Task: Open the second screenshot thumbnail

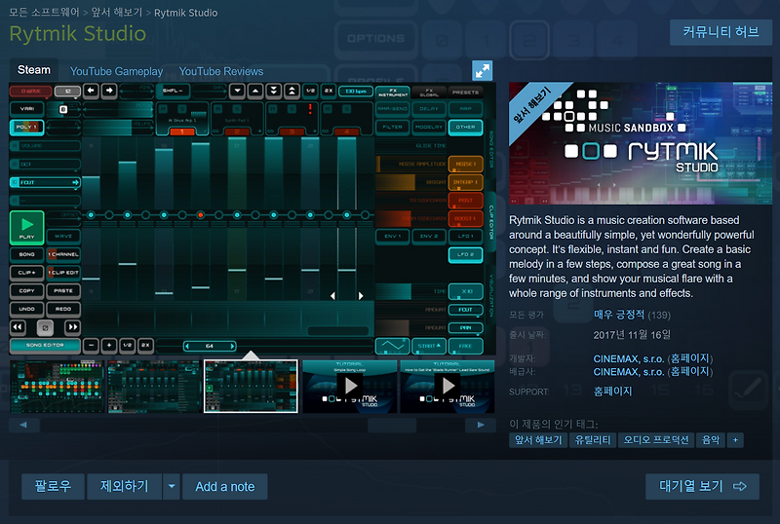Action: [x=154, y=387]
